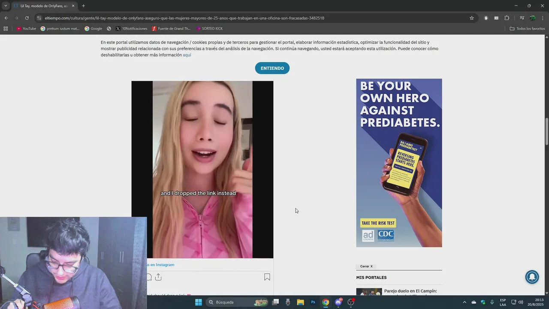The height and width of the screenshot is (309, 549).
Task: Switch to Chrome from the taskbar
Action: [326, 302]
